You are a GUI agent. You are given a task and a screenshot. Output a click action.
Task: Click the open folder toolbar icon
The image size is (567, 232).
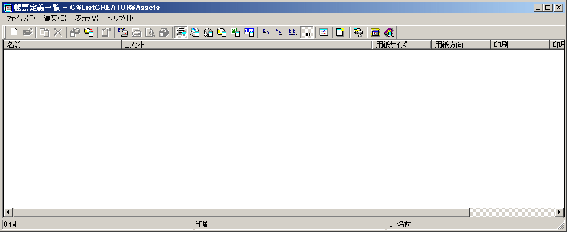pos(27,32)
